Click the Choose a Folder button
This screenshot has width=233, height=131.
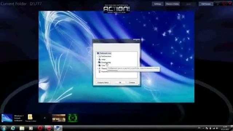coord(172,4)
